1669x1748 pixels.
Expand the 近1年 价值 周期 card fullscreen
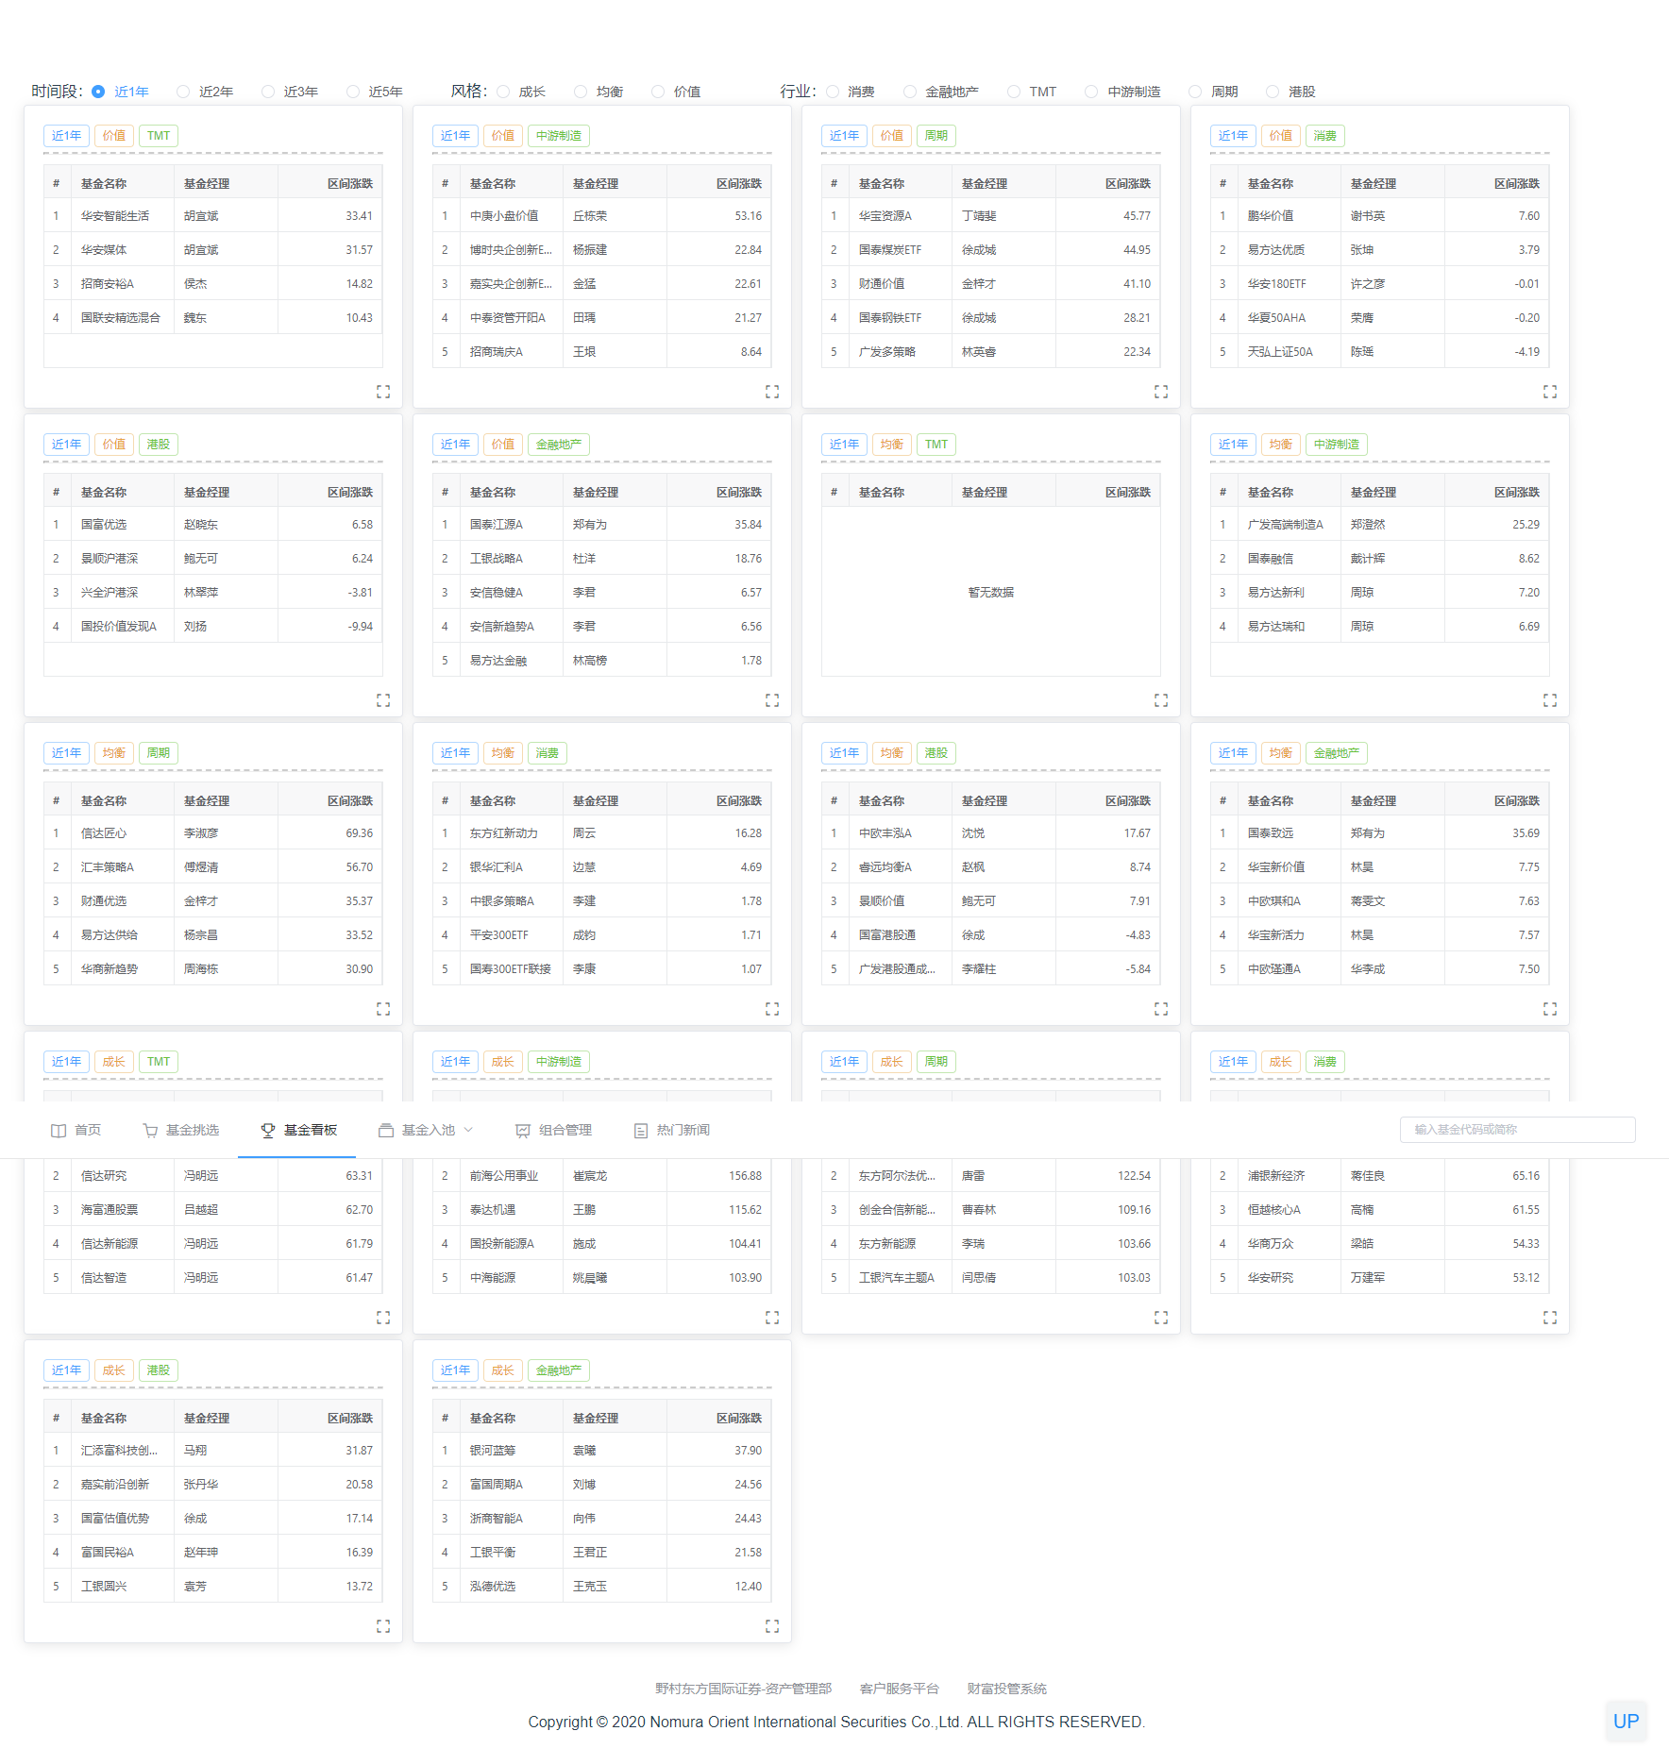point(1161,392)
